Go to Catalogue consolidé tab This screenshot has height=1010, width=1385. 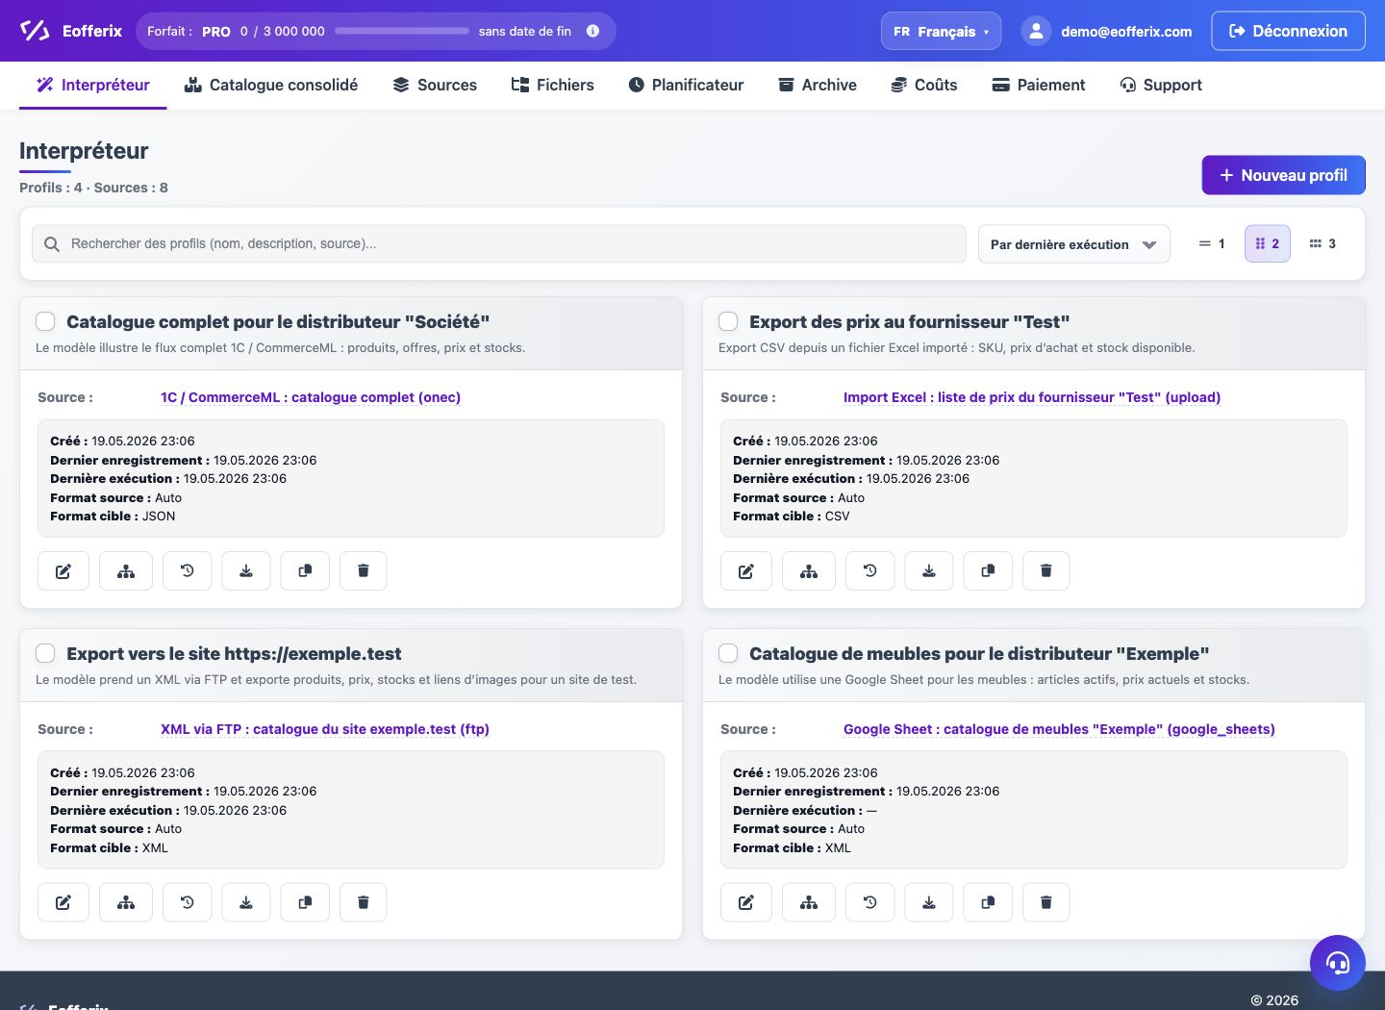[271, 85]
